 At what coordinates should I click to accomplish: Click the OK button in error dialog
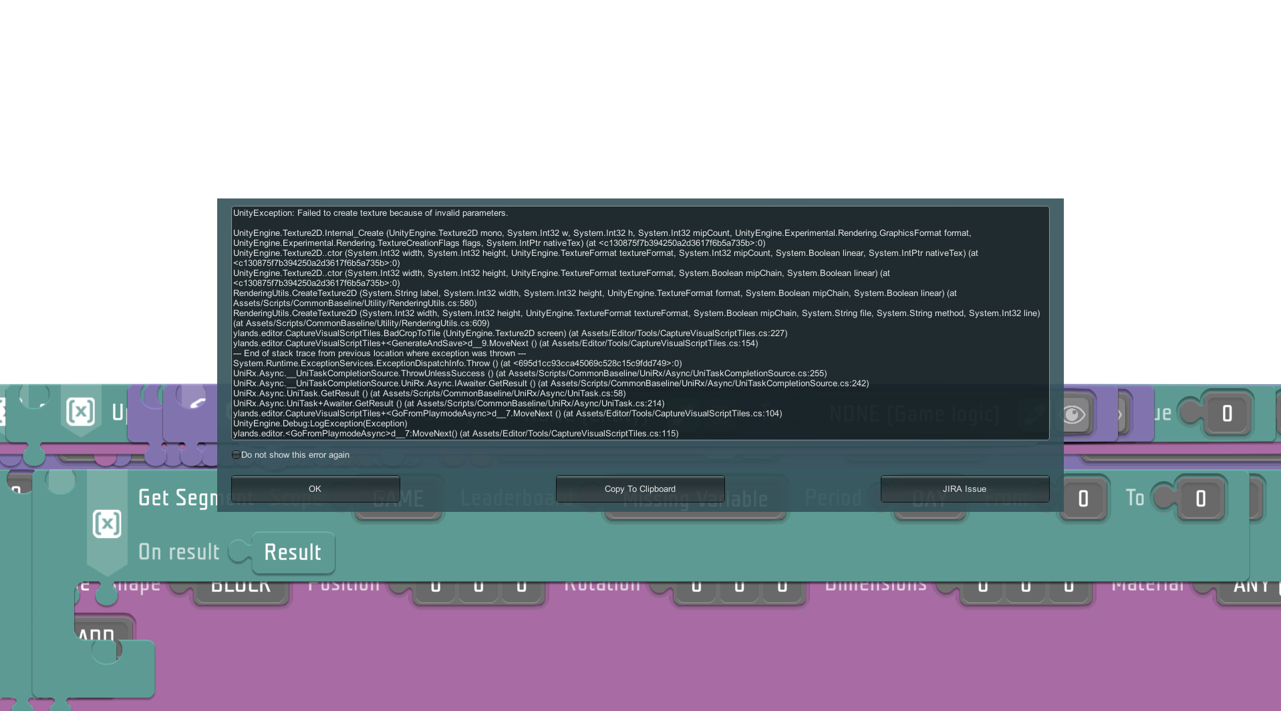pyautogui.click(x=315, y=488)
